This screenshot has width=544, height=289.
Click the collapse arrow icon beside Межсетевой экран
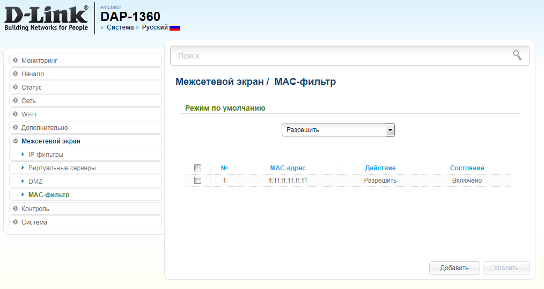tap(15, 141)
